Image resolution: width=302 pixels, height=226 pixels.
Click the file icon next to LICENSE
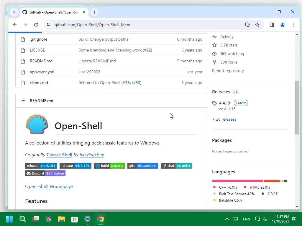23,50
